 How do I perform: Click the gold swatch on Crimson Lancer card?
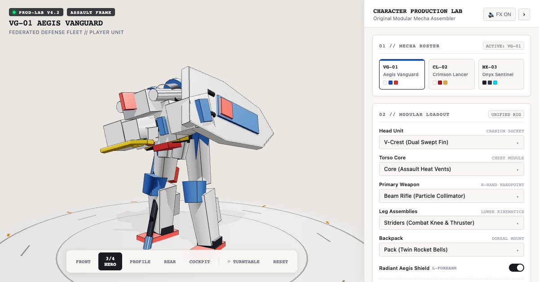coord(445,83)
